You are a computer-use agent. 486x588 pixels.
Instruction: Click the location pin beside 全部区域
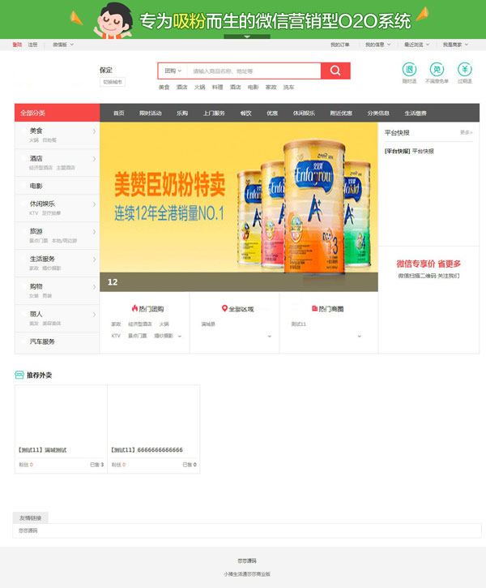[224, 308]
